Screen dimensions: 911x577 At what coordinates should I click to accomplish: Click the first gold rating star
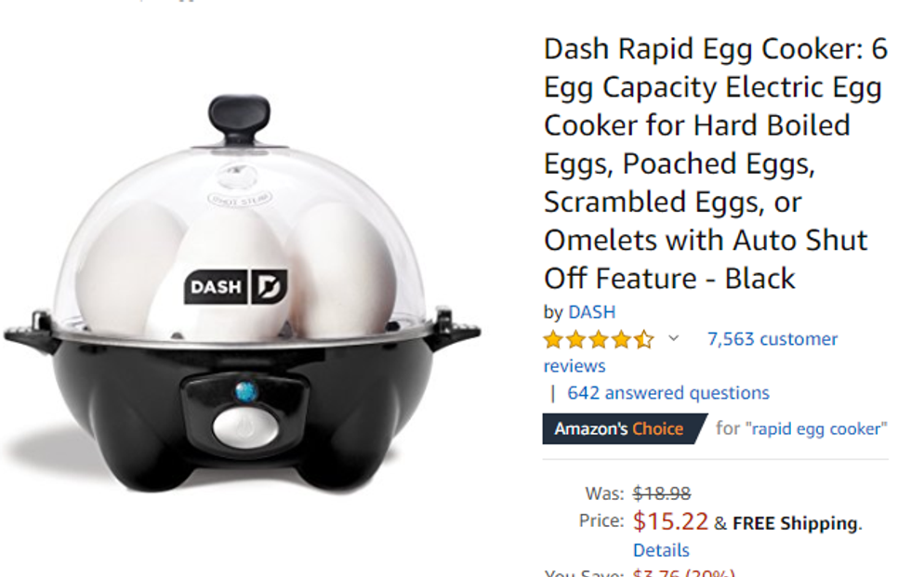(553, 339)
